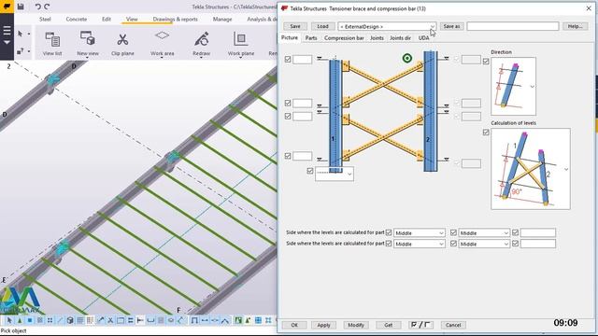Toggle Select reference models cube switch

pyautogui.click(x=70, y=320)
